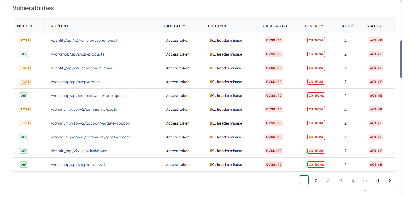
Task: Open /community/api/v2/community/posts endpoint
Action: pyautogui.click(x=84, y=110)
